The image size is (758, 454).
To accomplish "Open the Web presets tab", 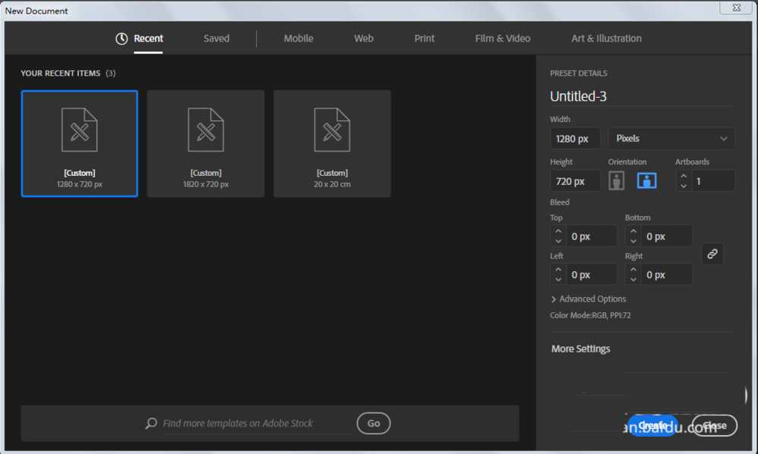I will [x=364, y=38].
